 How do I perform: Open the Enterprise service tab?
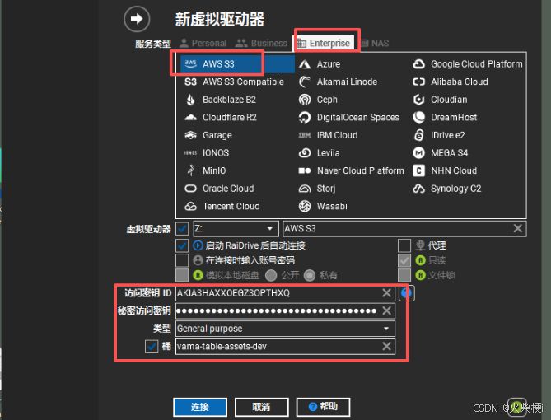tap(324, 43)
